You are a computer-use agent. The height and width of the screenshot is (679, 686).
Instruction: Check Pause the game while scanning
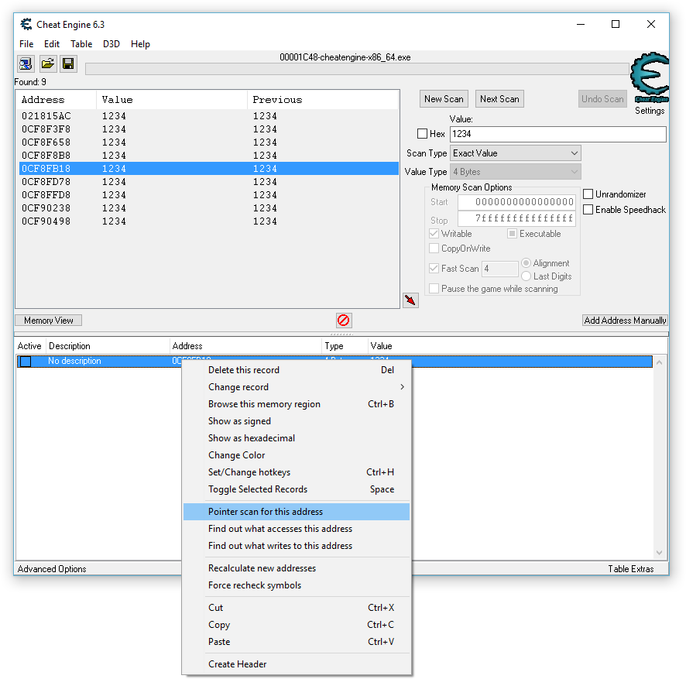[434, 288]
